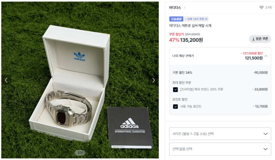The width and height of the screenshot is (275, 160).
Task: Select the 121,500원 expected purchase price
Action: (x=254, y=58)
